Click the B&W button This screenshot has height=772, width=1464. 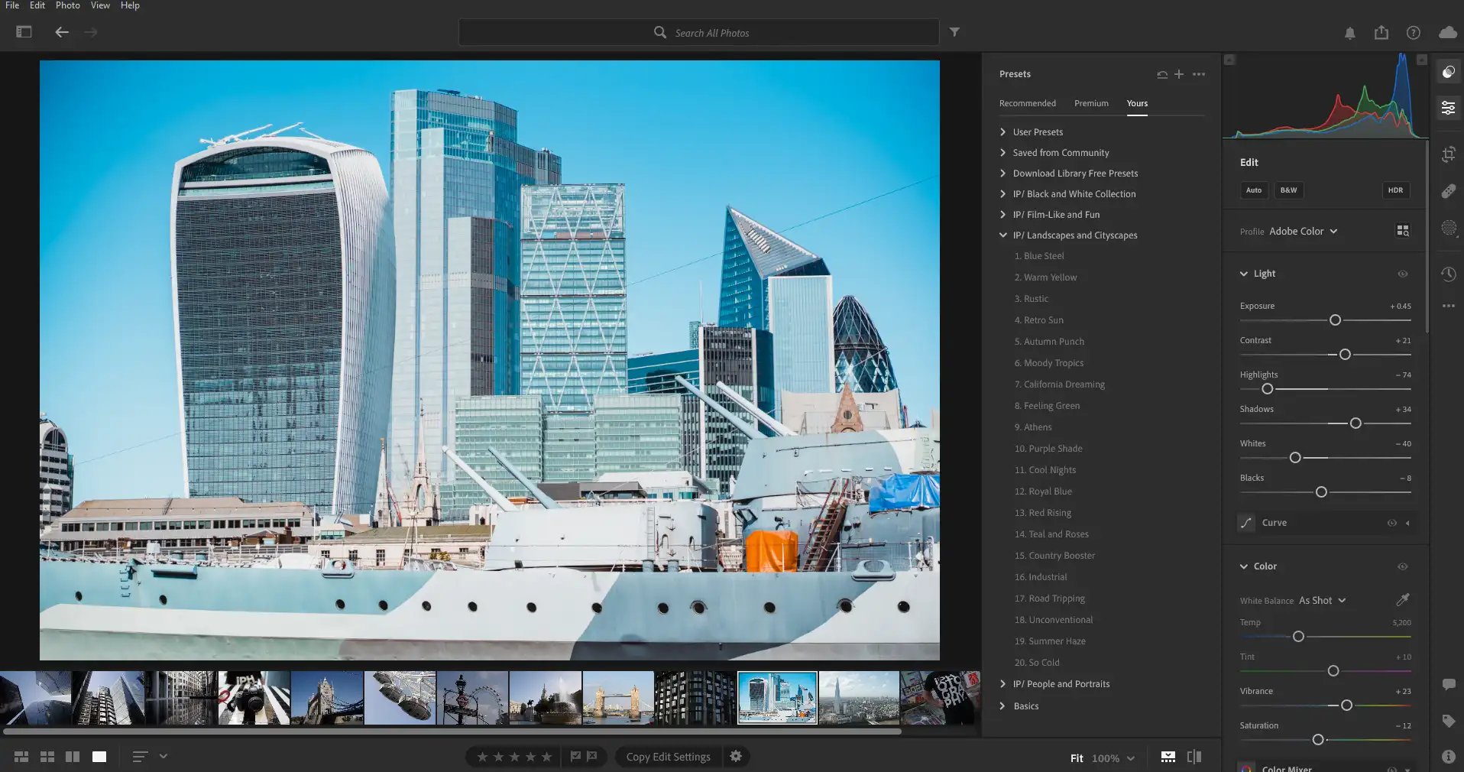[x=1288, y=190]
